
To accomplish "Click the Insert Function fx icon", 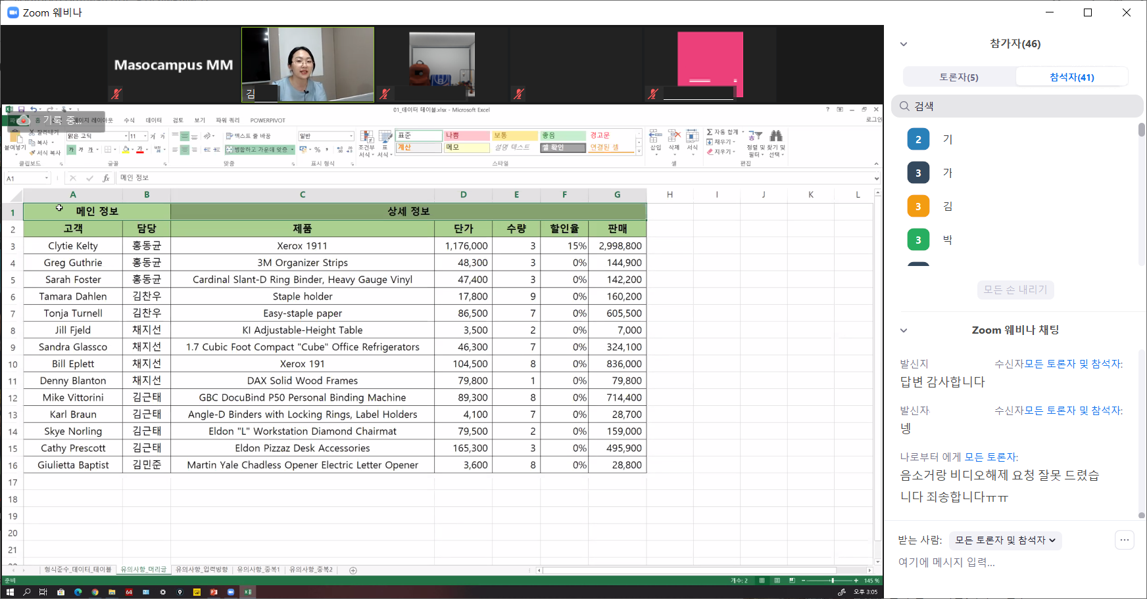I will tap(106, 178).
